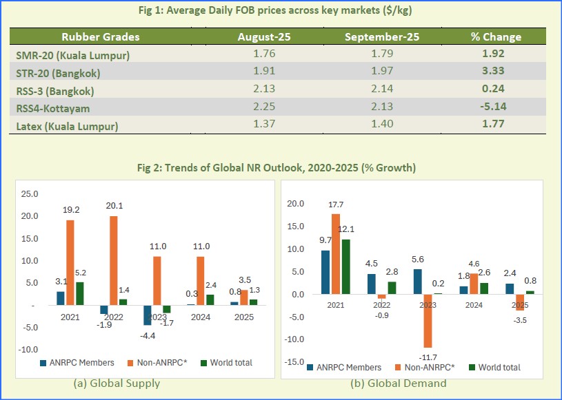Click the green World total legend swatch in demand chart
Screen dimensions: 562x400
click(473, 368)
